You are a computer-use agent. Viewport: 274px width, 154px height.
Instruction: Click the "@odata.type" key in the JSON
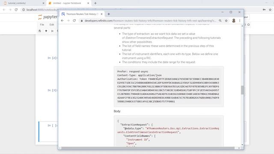(133, 128)
